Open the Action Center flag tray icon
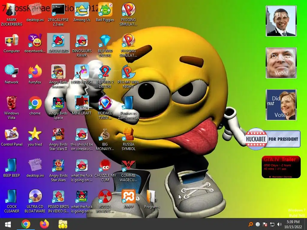 (x=265, y=224)
